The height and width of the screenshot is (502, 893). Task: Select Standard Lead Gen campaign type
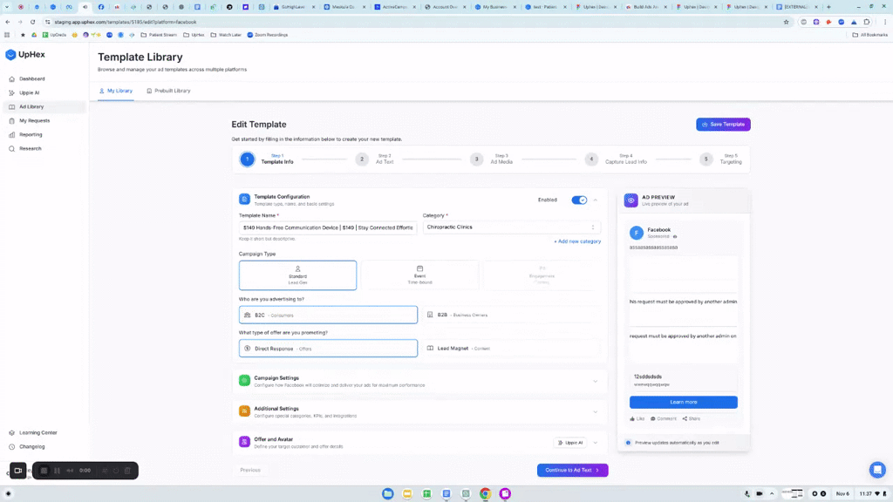click(298, 275)
